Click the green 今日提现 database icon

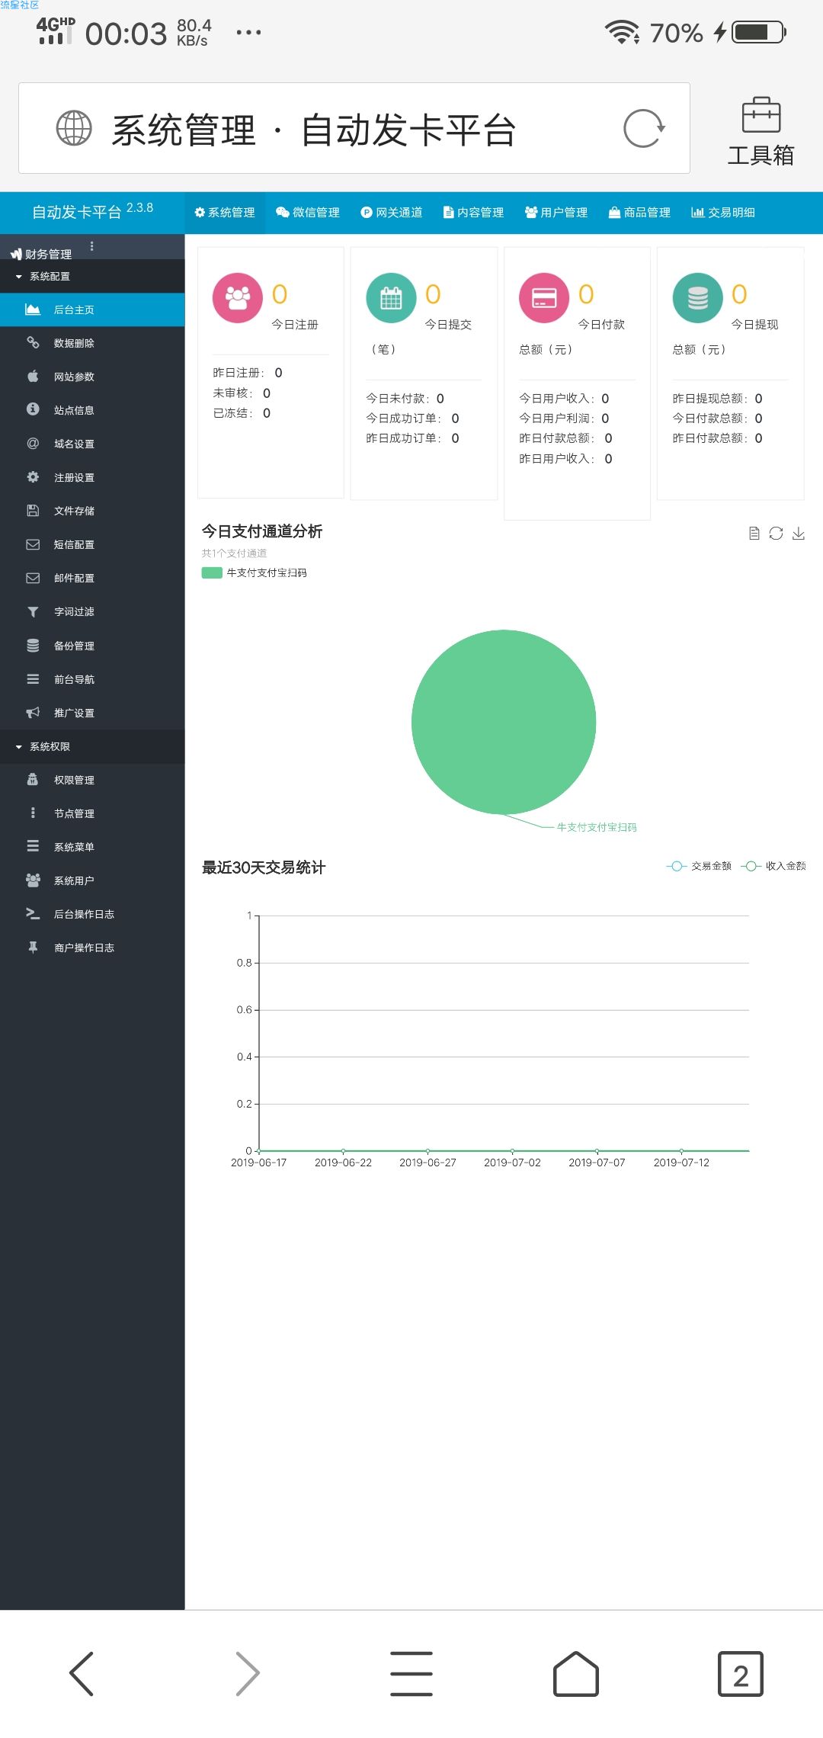pyautogui.click(x=697, y=298)
